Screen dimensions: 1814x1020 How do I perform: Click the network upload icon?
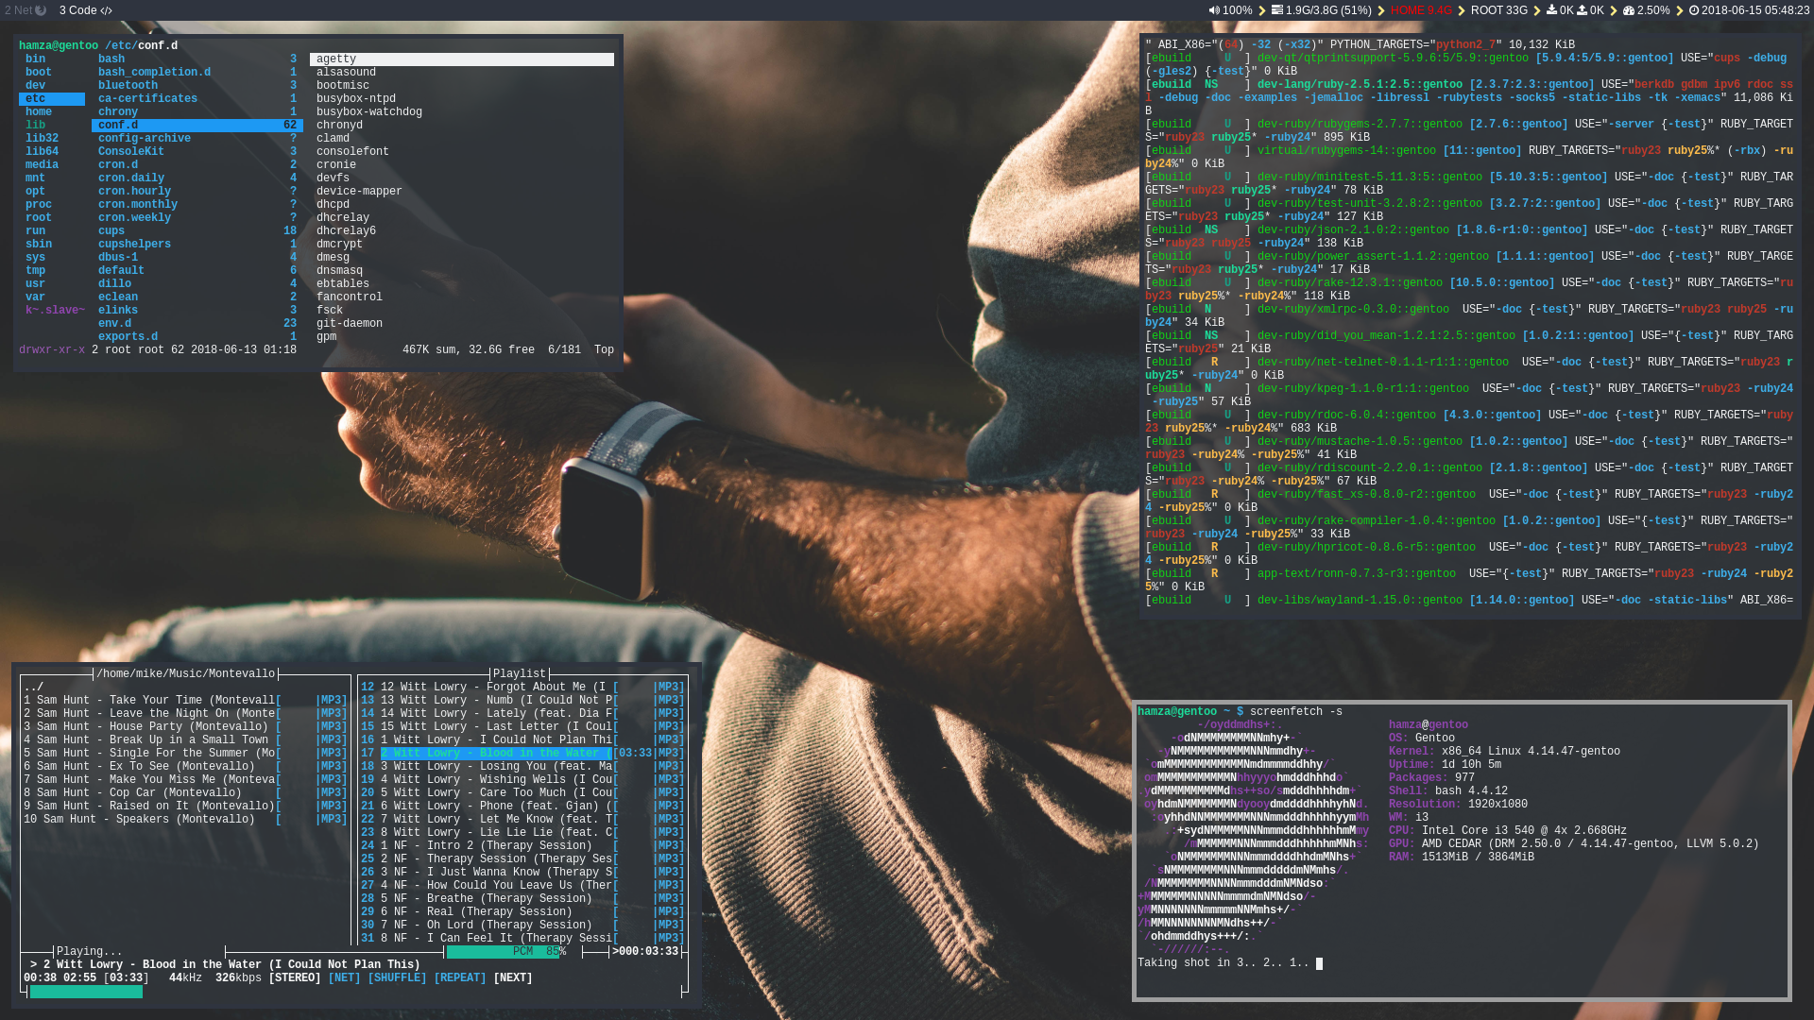(x=1583, y=10)
